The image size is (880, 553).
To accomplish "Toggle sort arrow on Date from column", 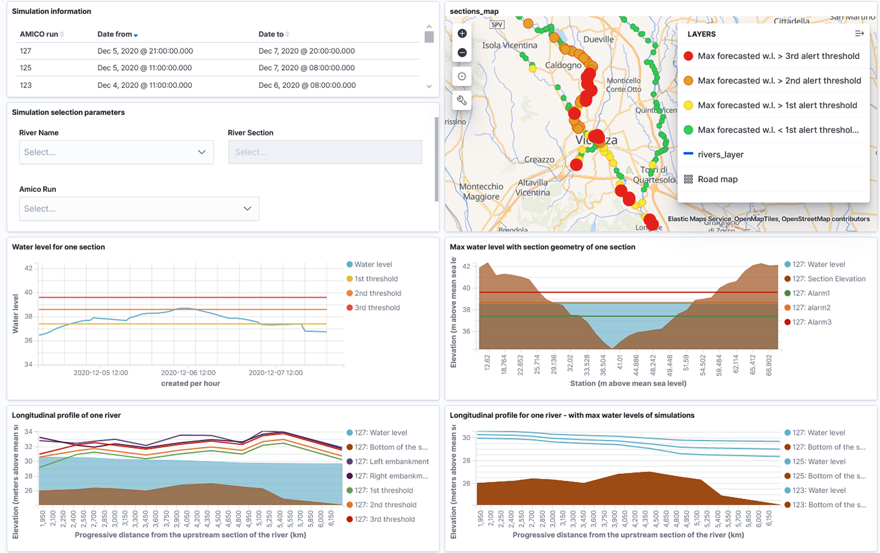I will pos(136,35).
